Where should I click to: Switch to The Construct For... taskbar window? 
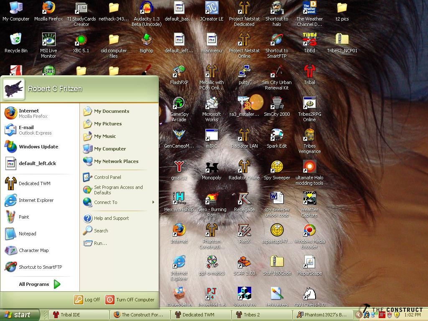point(140,315)
